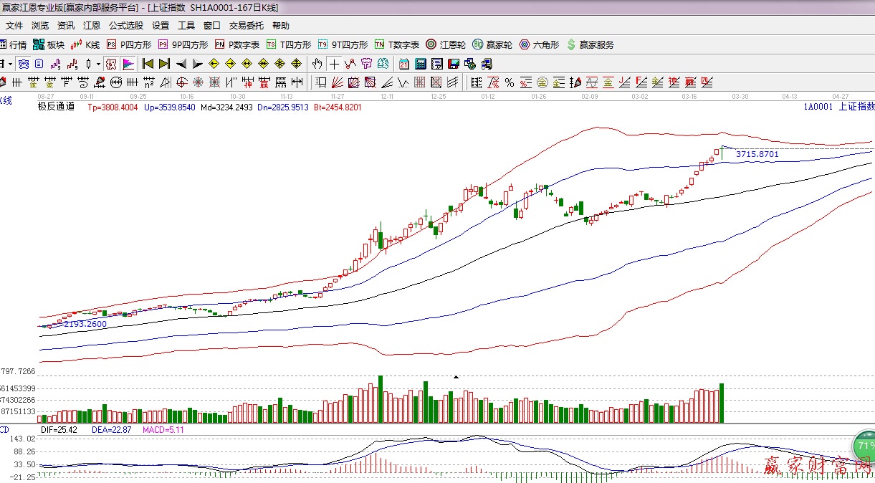
Task: Open the 公式选股 menu
Action: click(126, 26)
